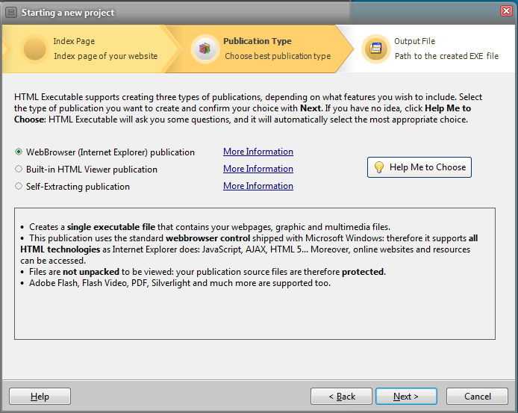
Task: Click the 'single executable file' description text
Action: pos(111,227)
